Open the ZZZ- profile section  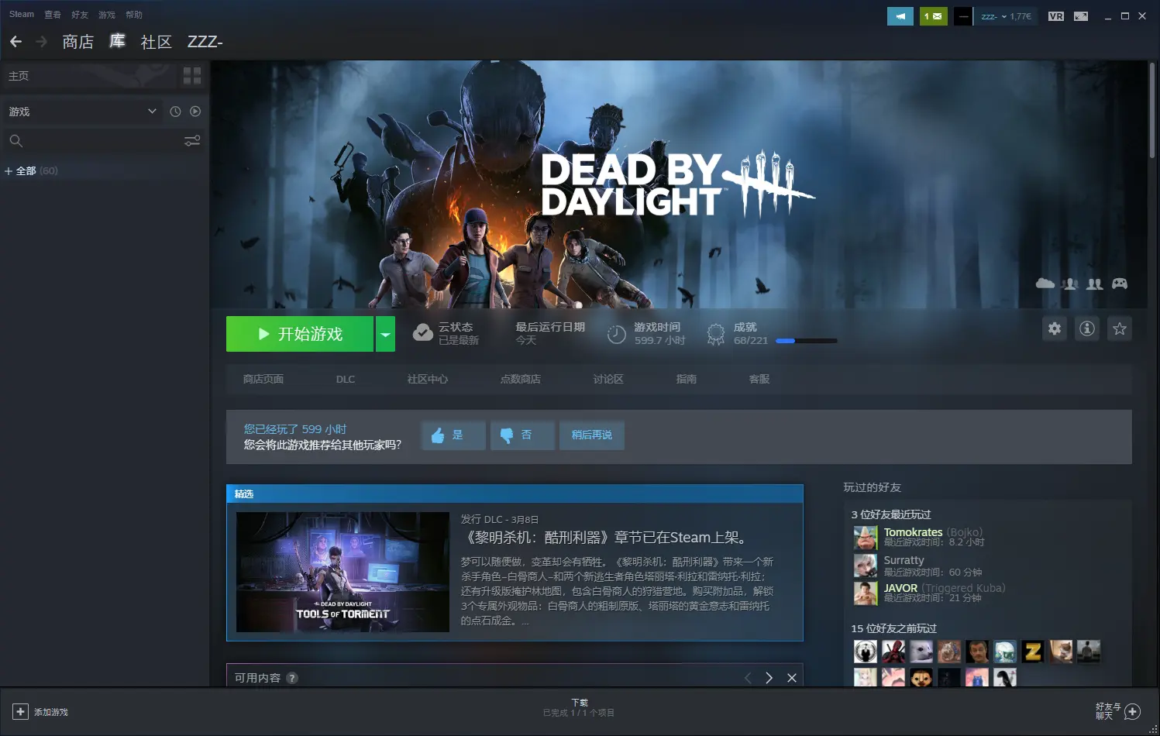point(205,42)
